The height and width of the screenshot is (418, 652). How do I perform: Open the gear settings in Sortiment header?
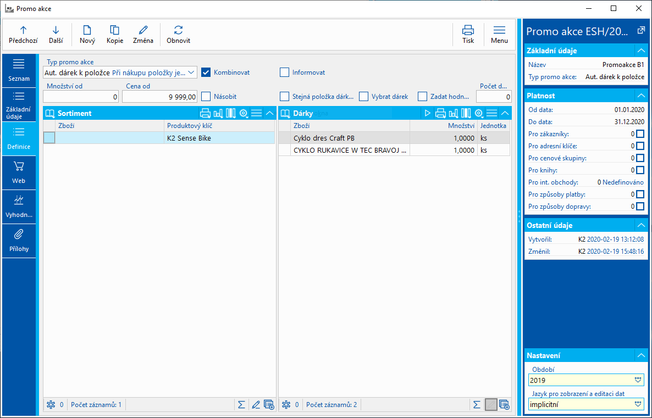point(244,113)
